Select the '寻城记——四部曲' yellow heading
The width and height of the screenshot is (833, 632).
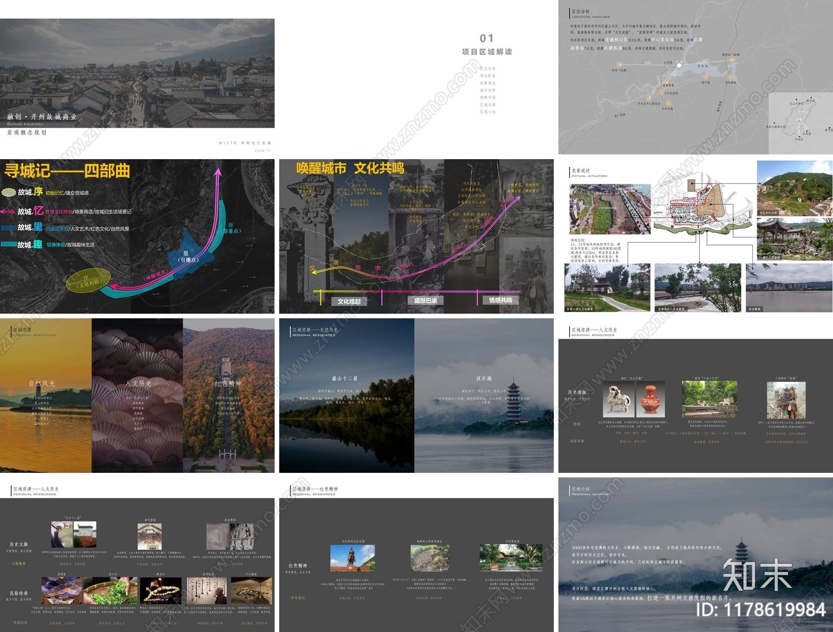coord(67,171)
